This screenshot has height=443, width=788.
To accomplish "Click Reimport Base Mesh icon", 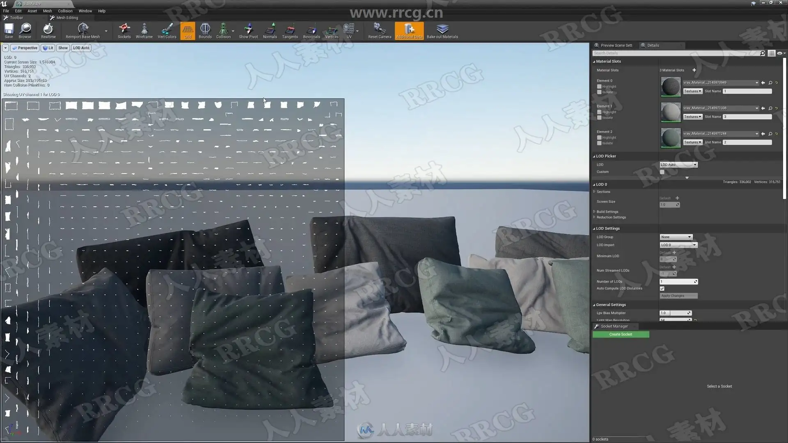I will (82, 30).
